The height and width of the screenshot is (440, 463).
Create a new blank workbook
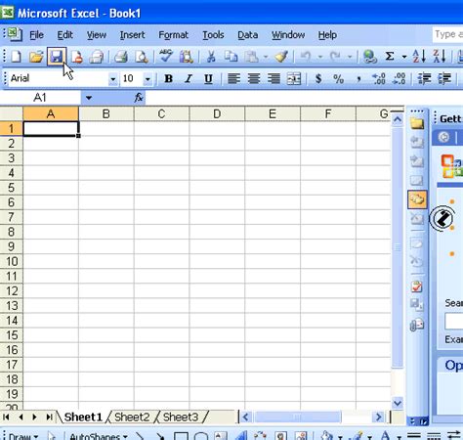(16, 57)
